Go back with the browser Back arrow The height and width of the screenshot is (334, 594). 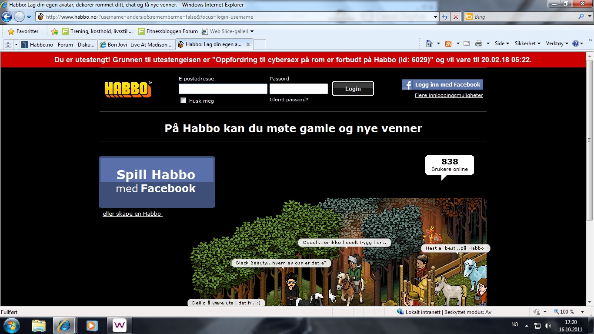tap(7, 17)
